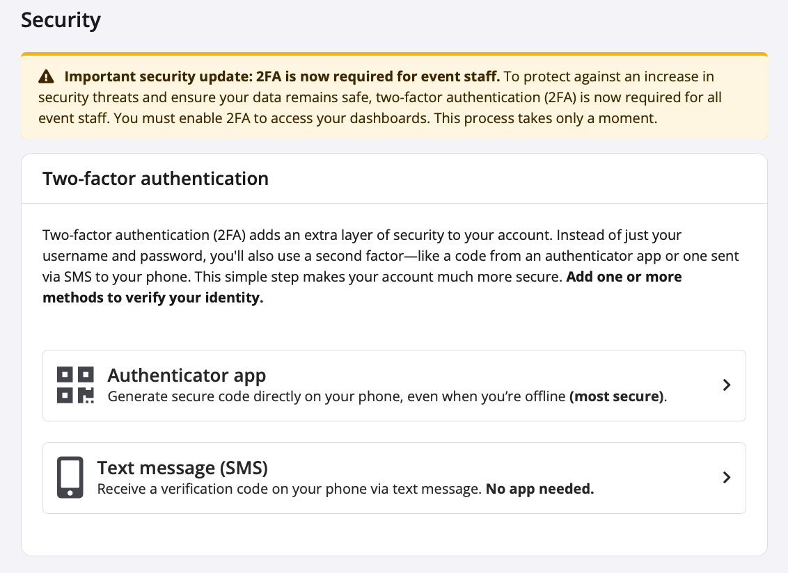Image resolution: width=788 pixels, height=573 pixels.
Task: Expand the Text message (SMS) chevron arrow
Action: pos(726,477)
